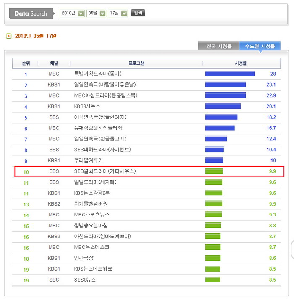Switch to the 전국 시청률 tab
This screenshot has width=294, height=306.
(219, 46)
